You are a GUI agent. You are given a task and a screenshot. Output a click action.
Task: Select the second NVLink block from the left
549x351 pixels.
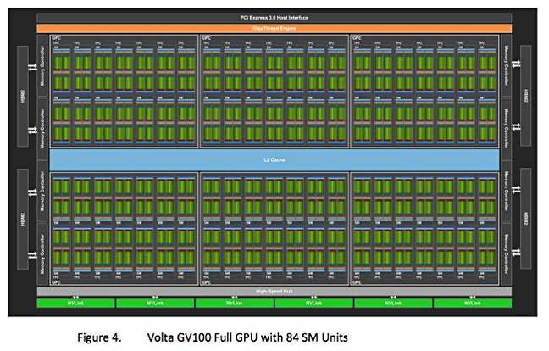tap(155, 303)
